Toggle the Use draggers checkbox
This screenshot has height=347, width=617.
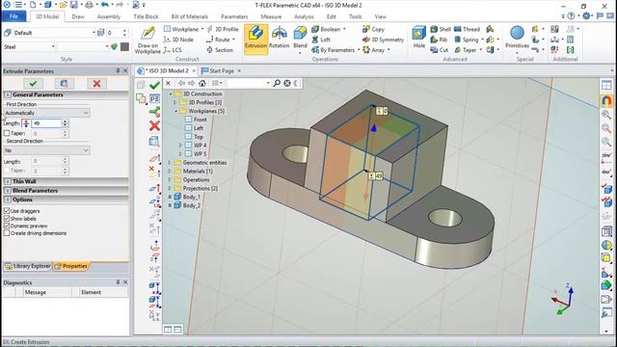(x=7, y=211)
